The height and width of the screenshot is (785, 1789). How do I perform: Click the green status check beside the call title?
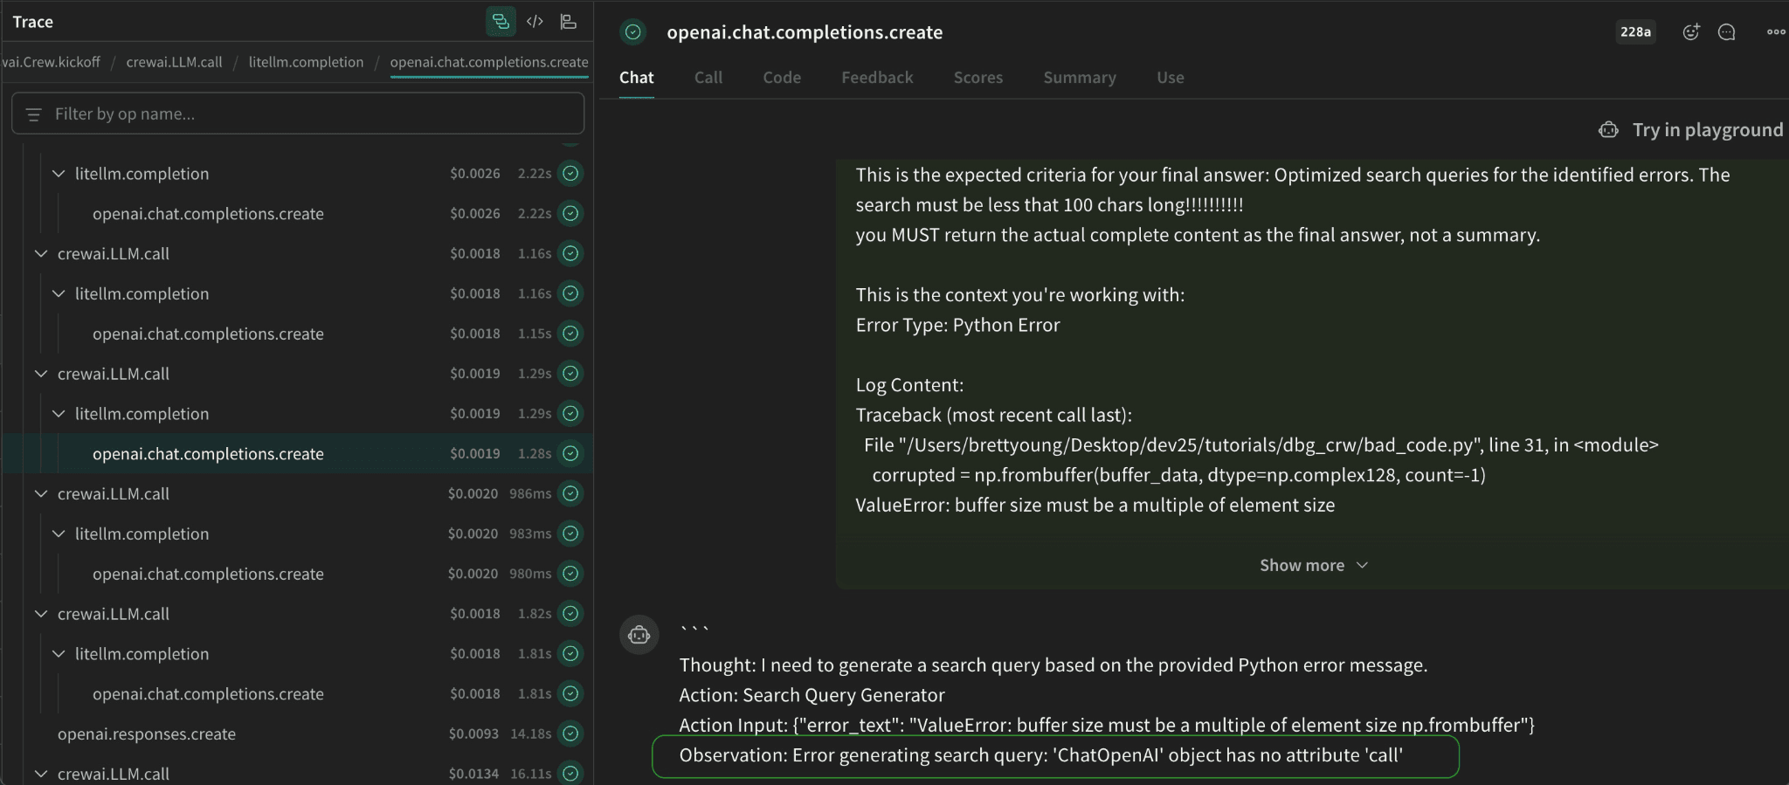tap(633, 32)
